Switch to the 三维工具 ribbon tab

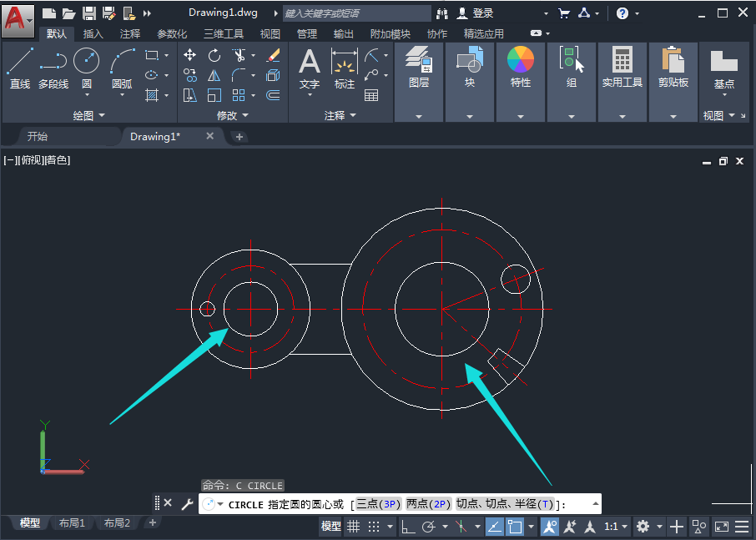[224, 33]
